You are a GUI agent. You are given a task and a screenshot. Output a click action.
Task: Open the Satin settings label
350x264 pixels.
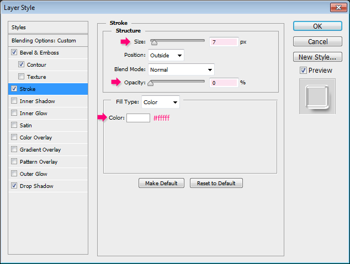click(x=25, y=125)
